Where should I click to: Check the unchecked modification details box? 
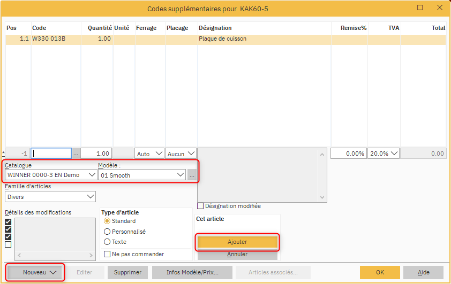(x=8, y=244)
